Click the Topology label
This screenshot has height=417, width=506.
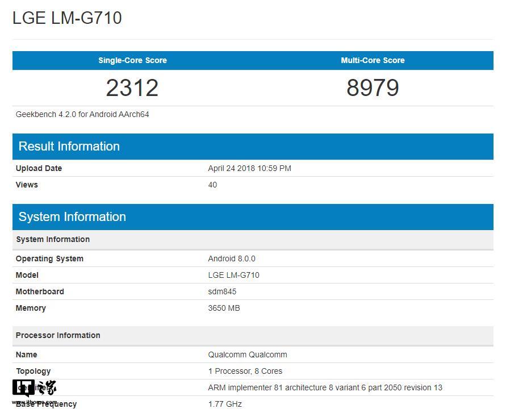(x=34, y=371)
